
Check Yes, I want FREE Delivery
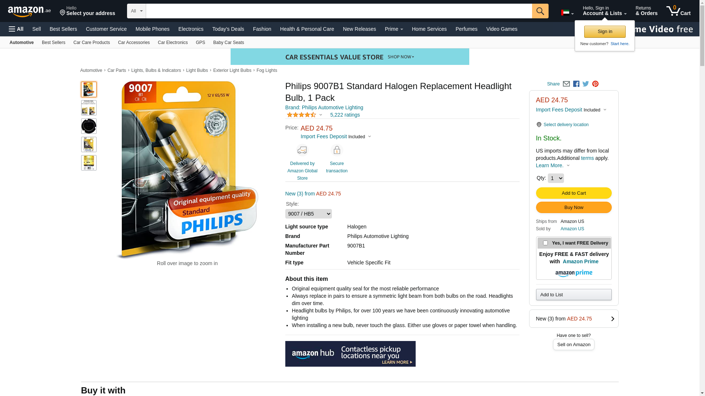(x=545, y=243)
